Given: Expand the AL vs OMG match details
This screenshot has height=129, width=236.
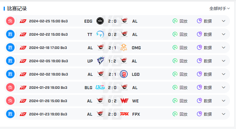Looking at the screenshot, I should coord(224,47).
